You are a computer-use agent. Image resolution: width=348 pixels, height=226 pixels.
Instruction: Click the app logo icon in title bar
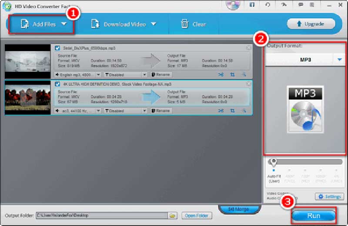(7, 6)
